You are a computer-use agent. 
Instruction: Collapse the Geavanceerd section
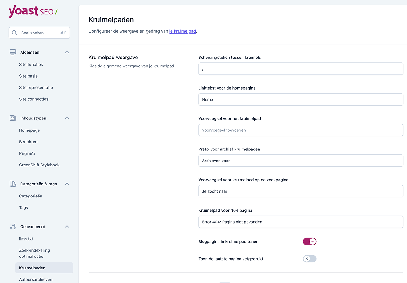point(67,226)
